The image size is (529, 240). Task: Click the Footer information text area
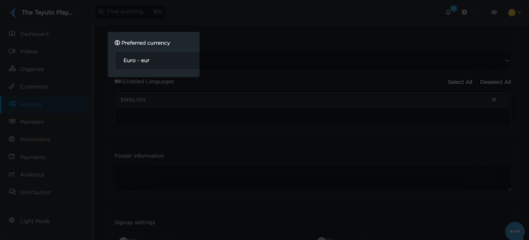coord(313,178)
